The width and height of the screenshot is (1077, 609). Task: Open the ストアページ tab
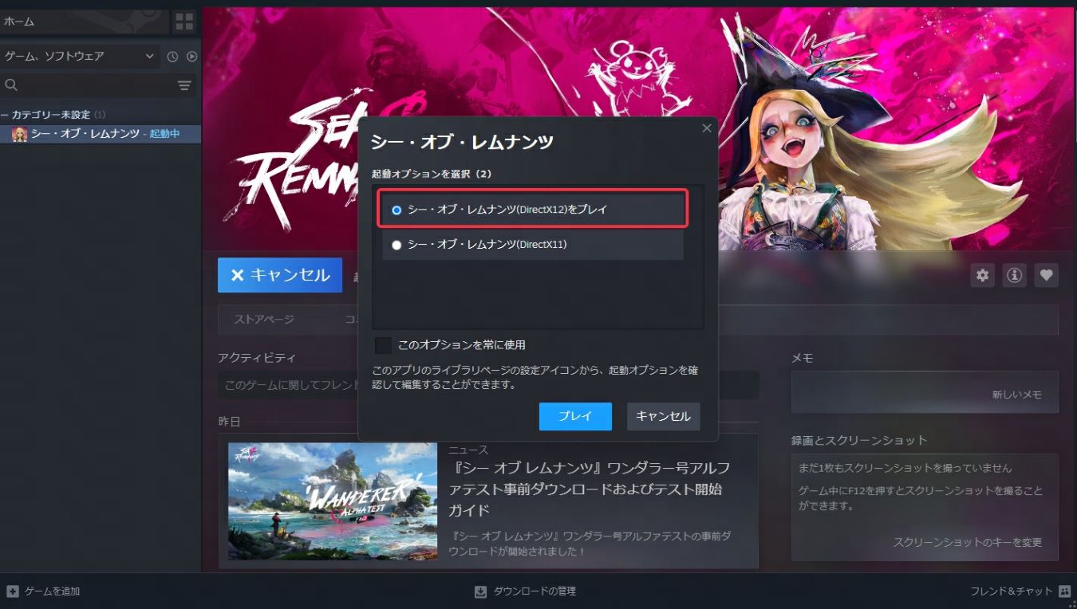tap(264, 320)
